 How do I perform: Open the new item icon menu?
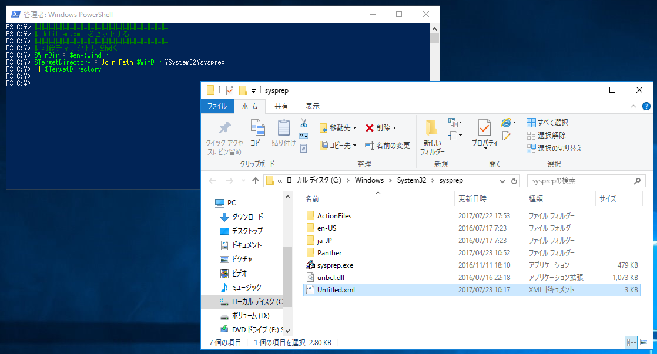455,123
